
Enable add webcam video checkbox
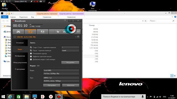point(31,59)
